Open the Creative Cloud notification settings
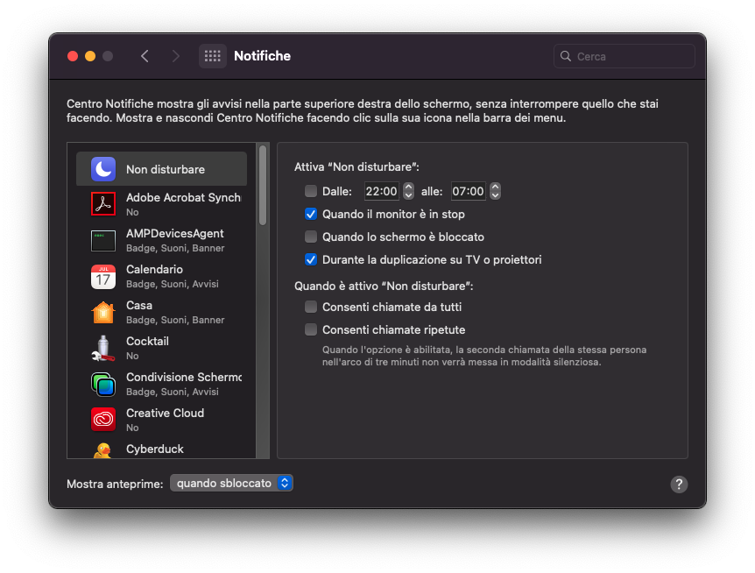 [166, 420]
